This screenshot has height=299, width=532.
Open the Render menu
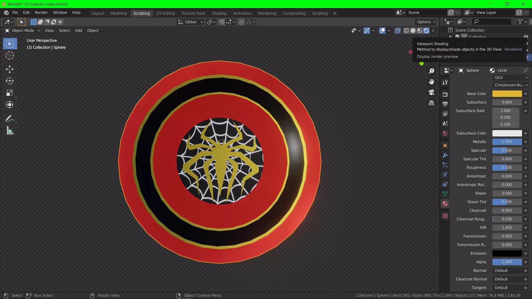(x=41, y=12)
